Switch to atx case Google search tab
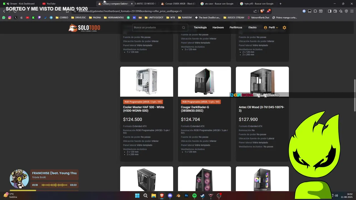356x200 pixels. [x=217, y=4]
